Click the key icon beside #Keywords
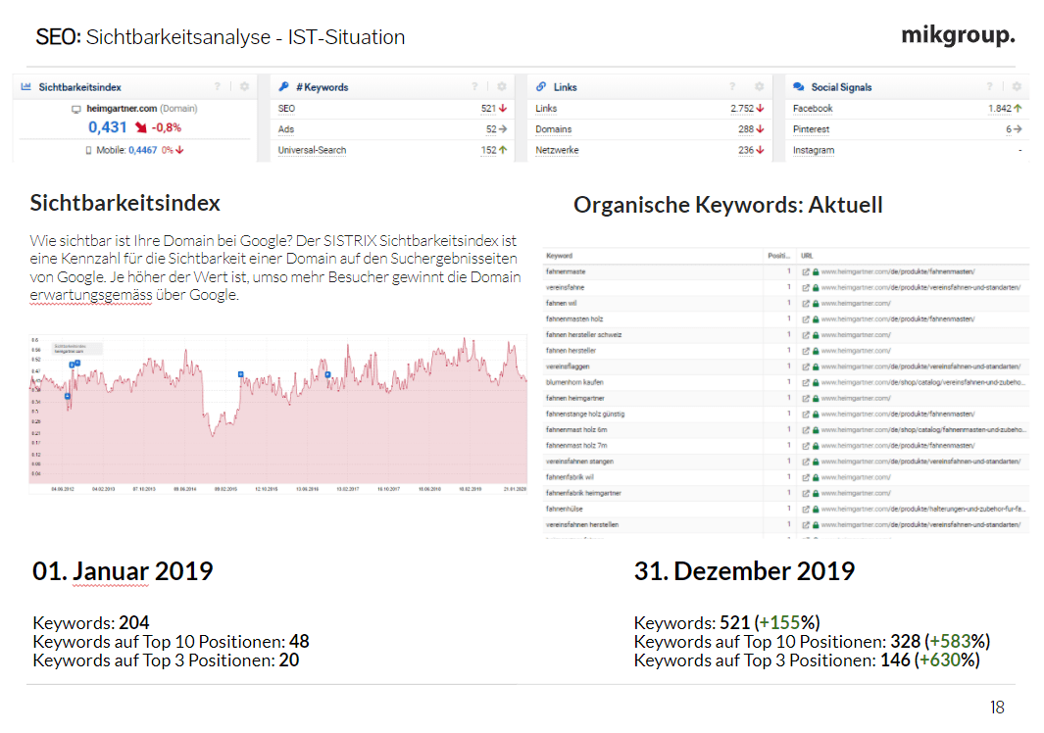This screenshot has height=733, width=1044. point(283,86)
